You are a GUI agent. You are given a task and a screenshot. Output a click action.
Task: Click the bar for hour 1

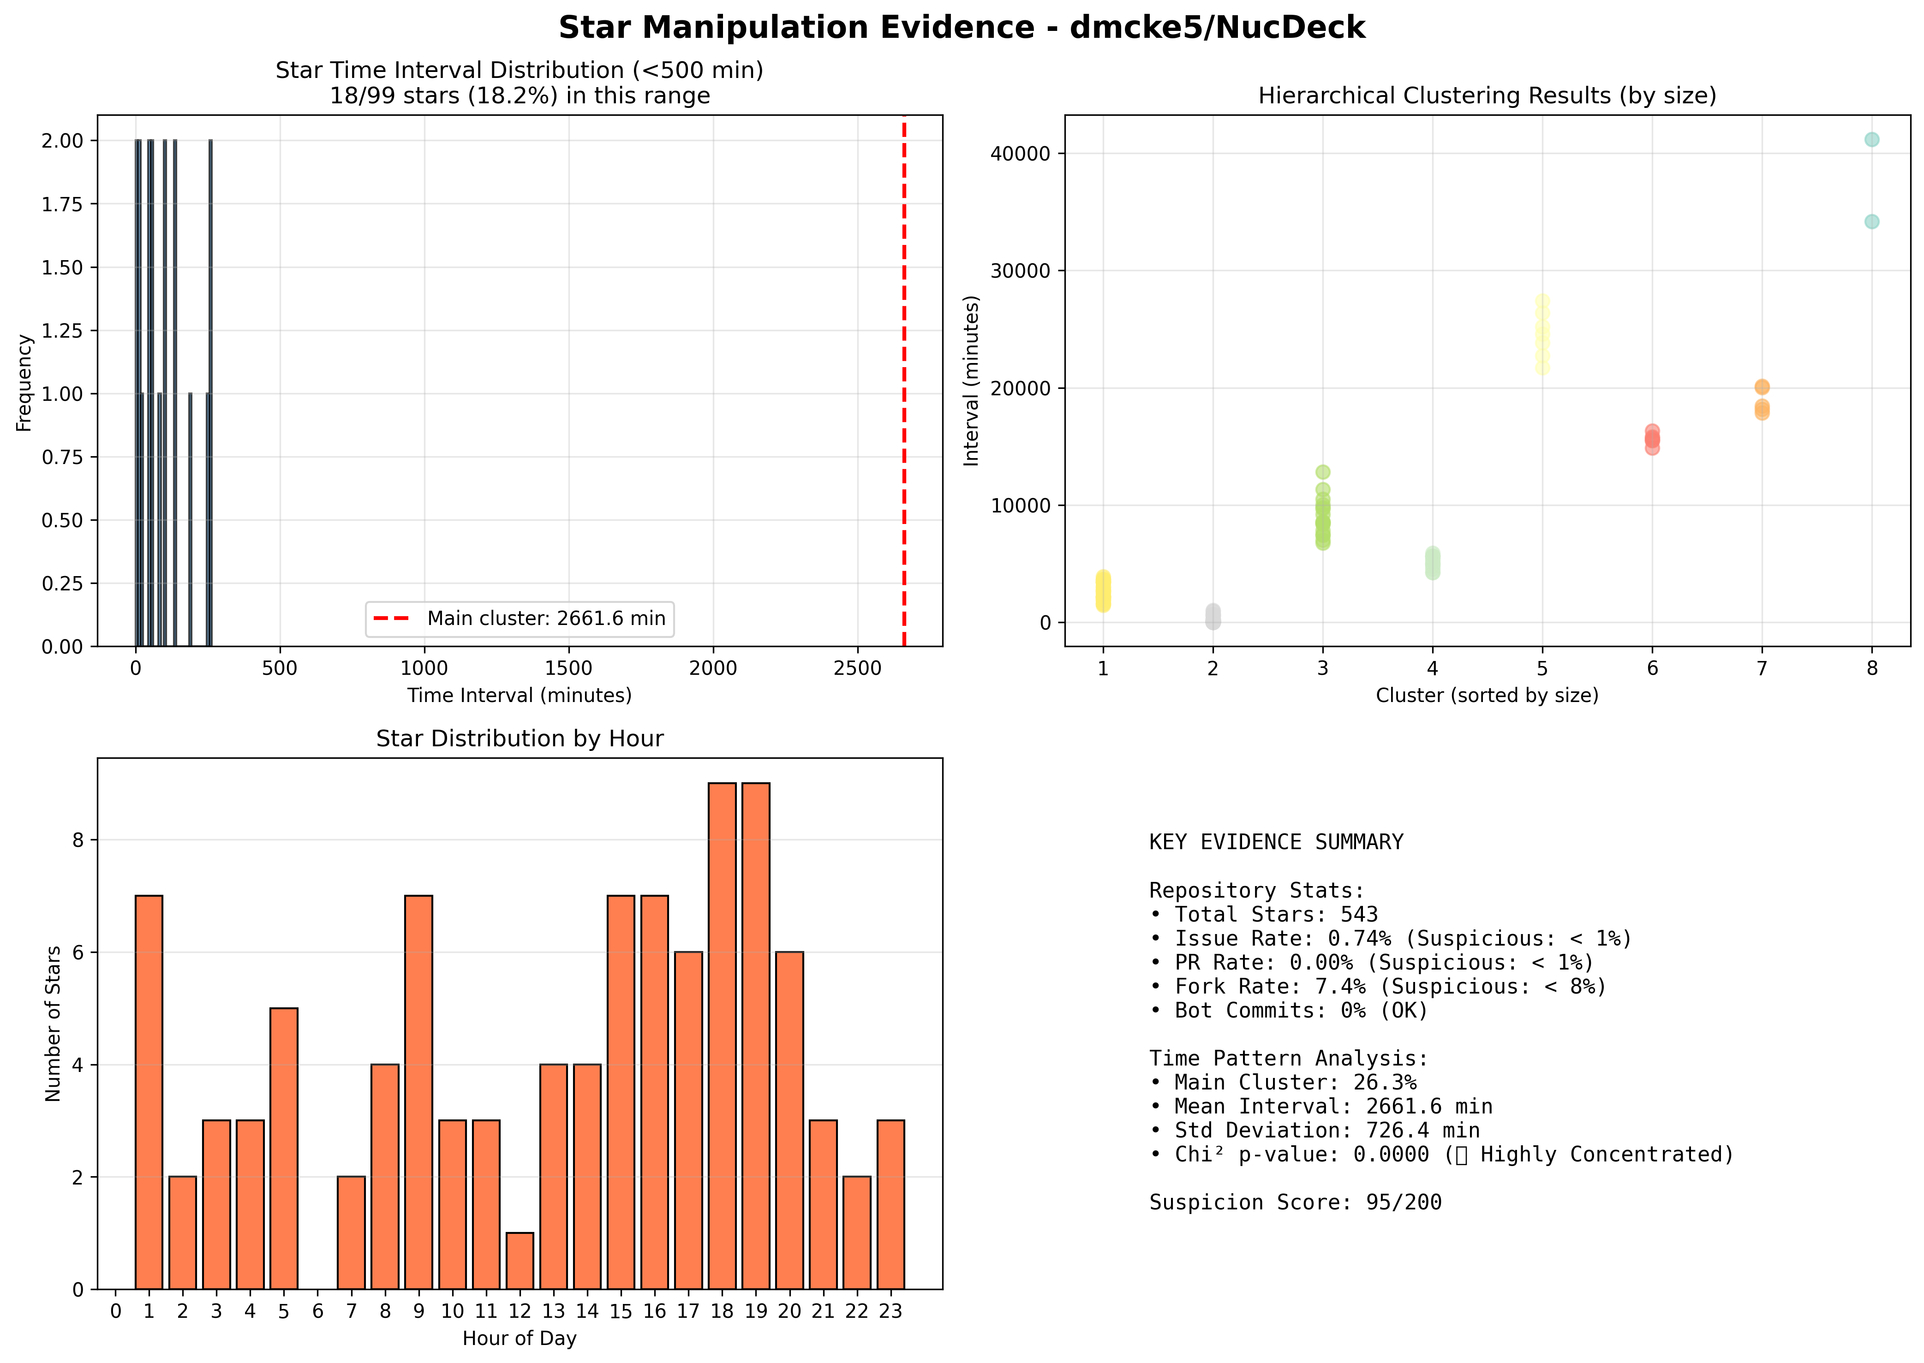[149, 1092]
